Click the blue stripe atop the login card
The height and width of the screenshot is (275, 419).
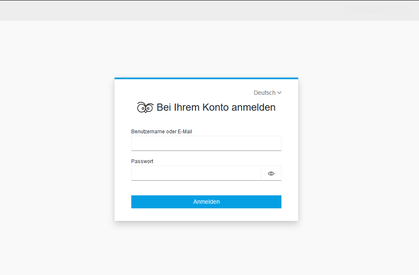206,78
